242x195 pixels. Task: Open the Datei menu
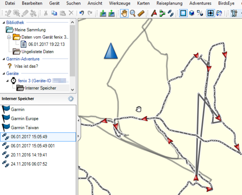10,3
